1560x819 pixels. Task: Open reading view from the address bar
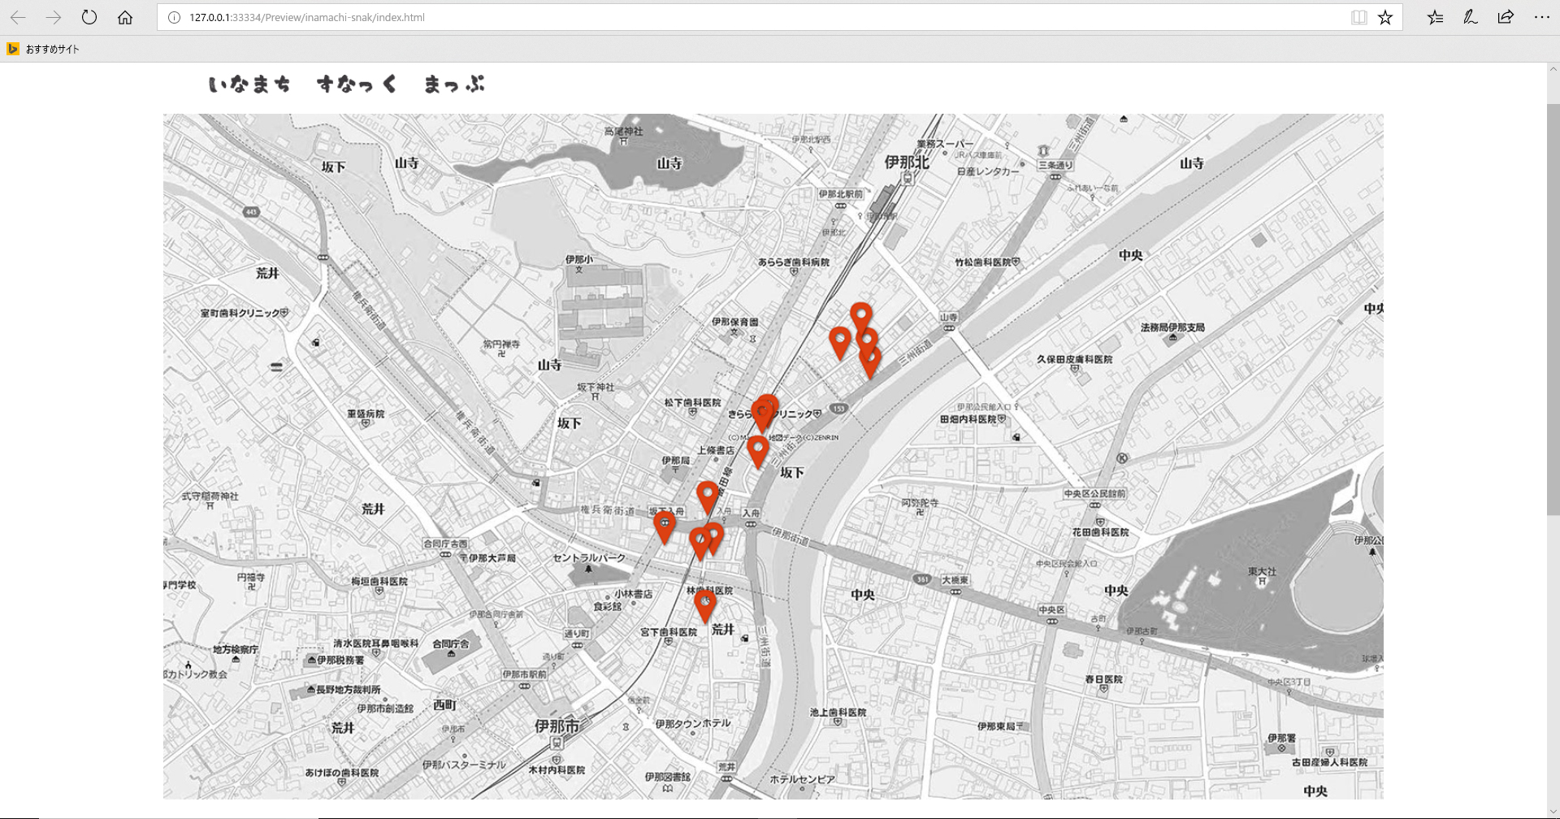1358,17
